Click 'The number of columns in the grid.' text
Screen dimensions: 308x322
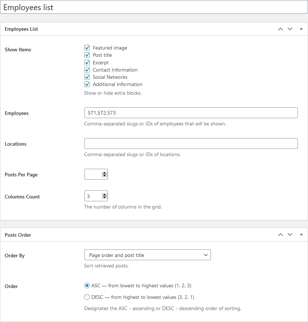point(123,207)
